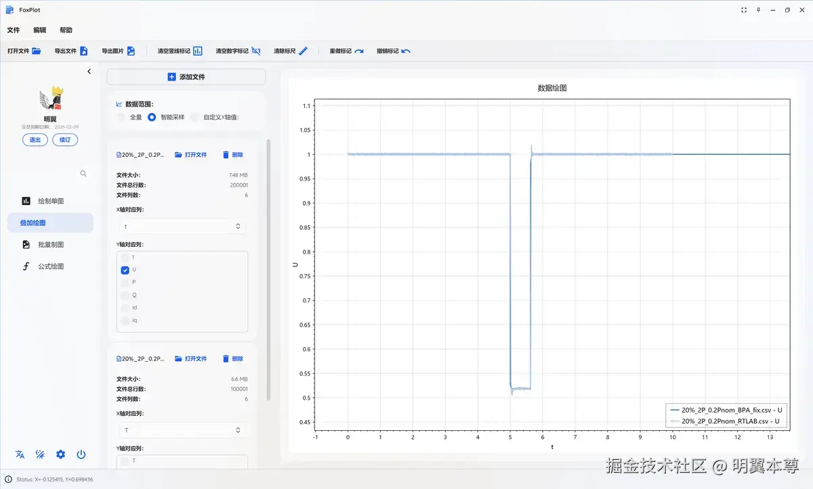Viewport: 813px width, 489px height.
Task: Open the 公式绘图 formula plot page
Action: (50, 266)
